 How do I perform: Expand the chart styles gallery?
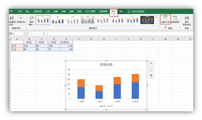pos(156,24)
